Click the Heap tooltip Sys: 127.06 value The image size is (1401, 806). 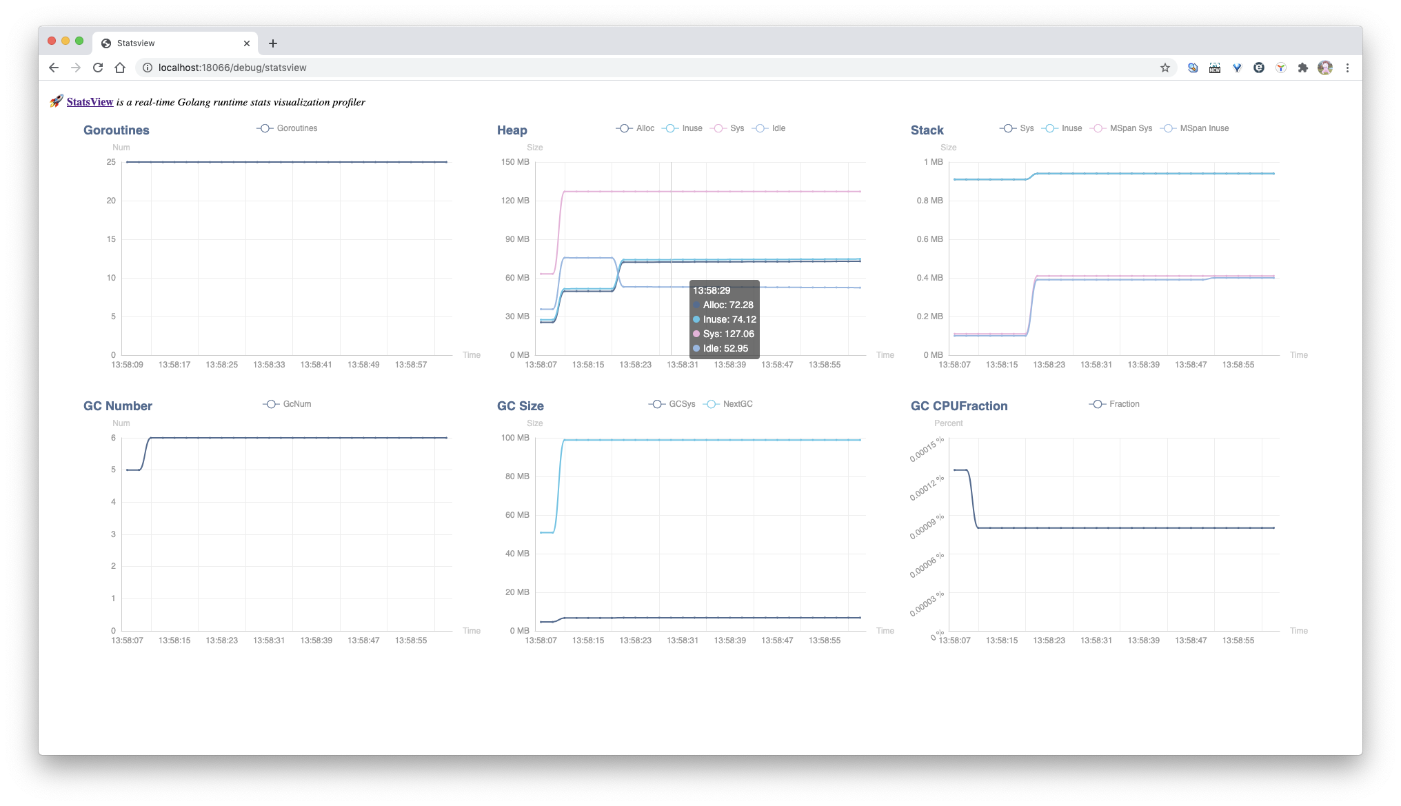724,334
